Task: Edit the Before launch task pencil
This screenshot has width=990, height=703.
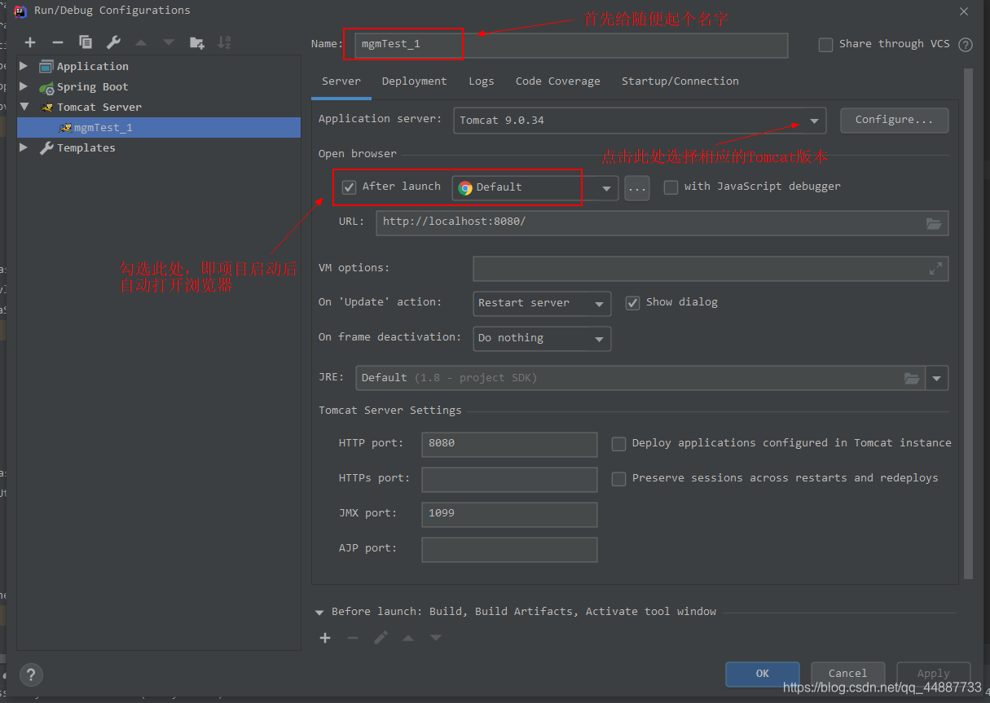Action: [x=381, y=638]
